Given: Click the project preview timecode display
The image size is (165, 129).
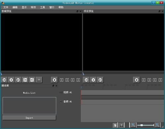Looking at the screenshot, I should (x=152, y=80).
